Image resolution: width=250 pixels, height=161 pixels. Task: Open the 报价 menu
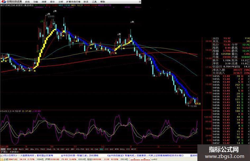(x=52, y=2)
